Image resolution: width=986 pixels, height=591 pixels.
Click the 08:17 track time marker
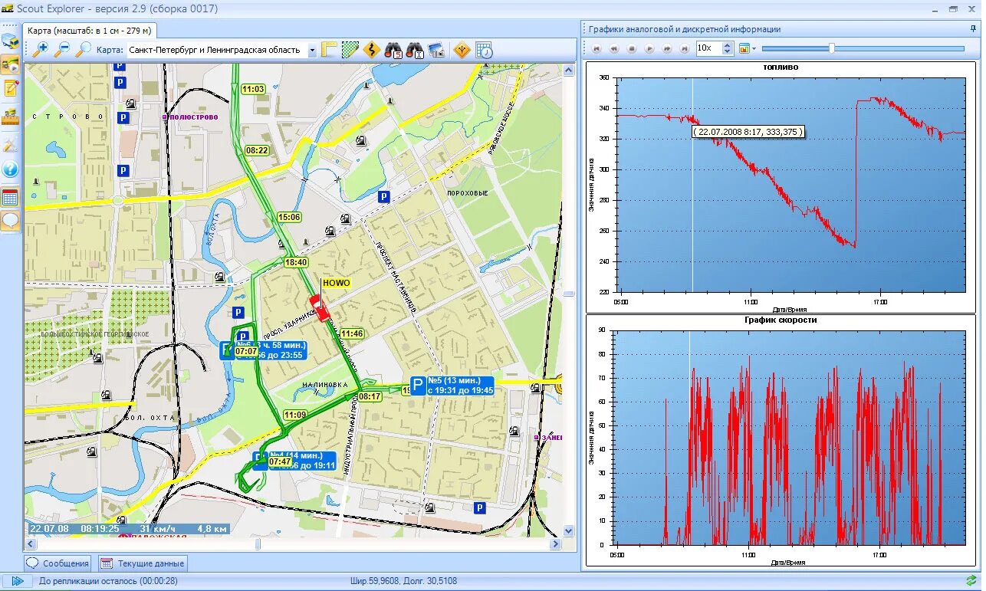370,396
